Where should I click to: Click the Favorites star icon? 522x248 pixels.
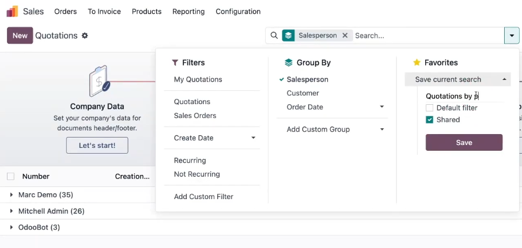click(x=417, y=63)
